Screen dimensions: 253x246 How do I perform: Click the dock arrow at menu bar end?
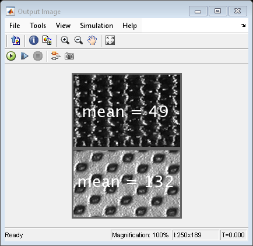tap(243, 25)
